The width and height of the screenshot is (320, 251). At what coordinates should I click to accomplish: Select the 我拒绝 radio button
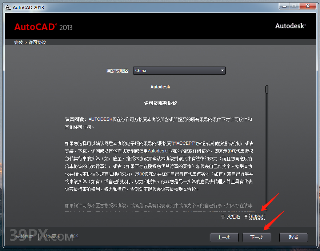[x=222, y=216]
